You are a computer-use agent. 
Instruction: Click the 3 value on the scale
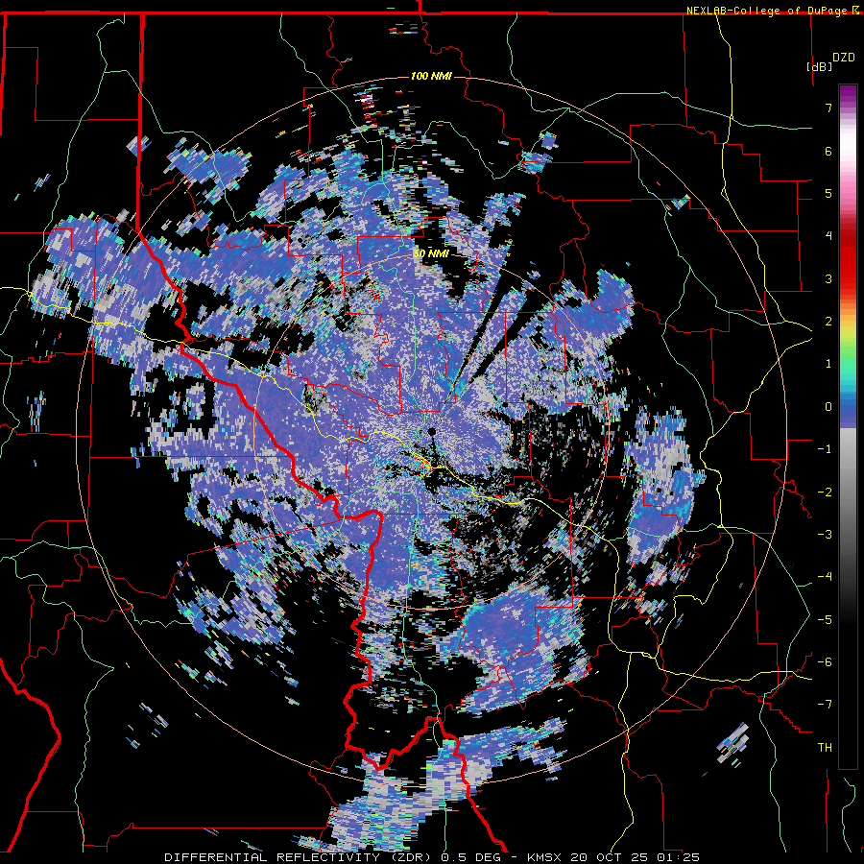pos(828,278)
